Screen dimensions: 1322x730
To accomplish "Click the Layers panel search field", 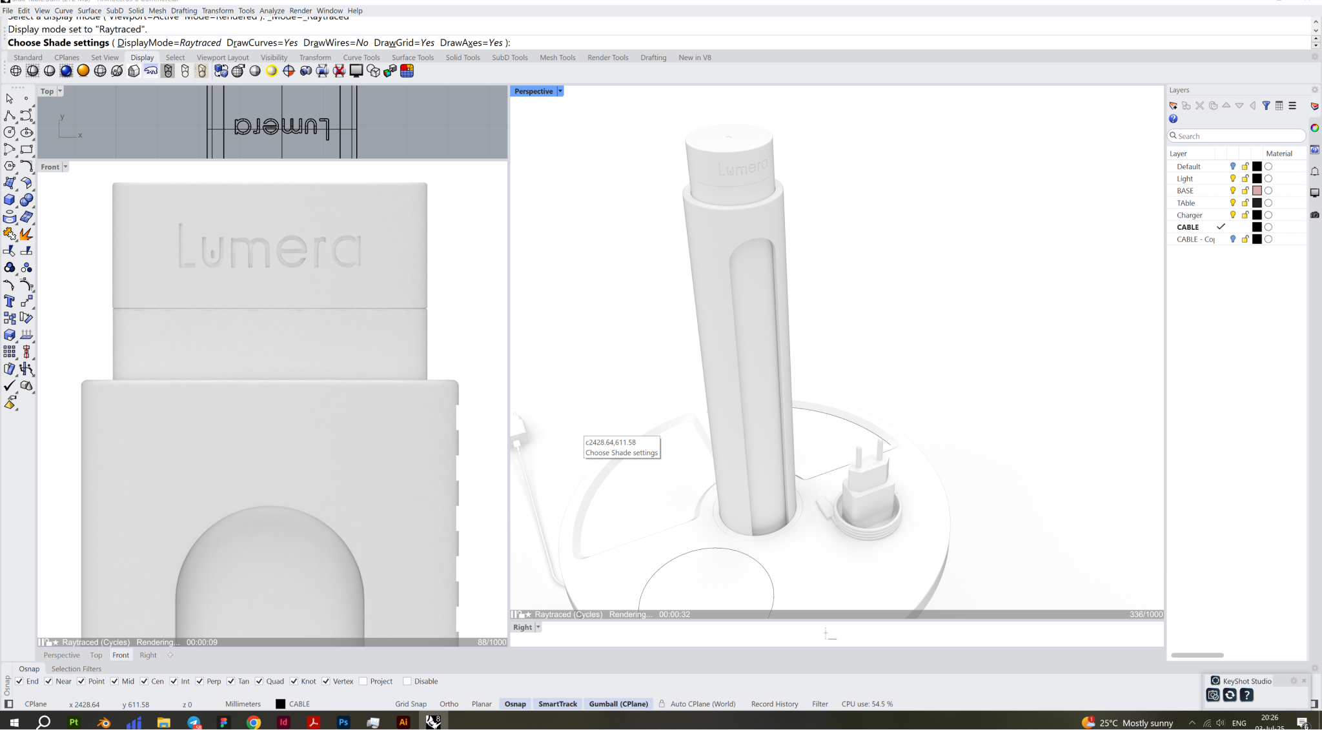I will coord(1236,136).
